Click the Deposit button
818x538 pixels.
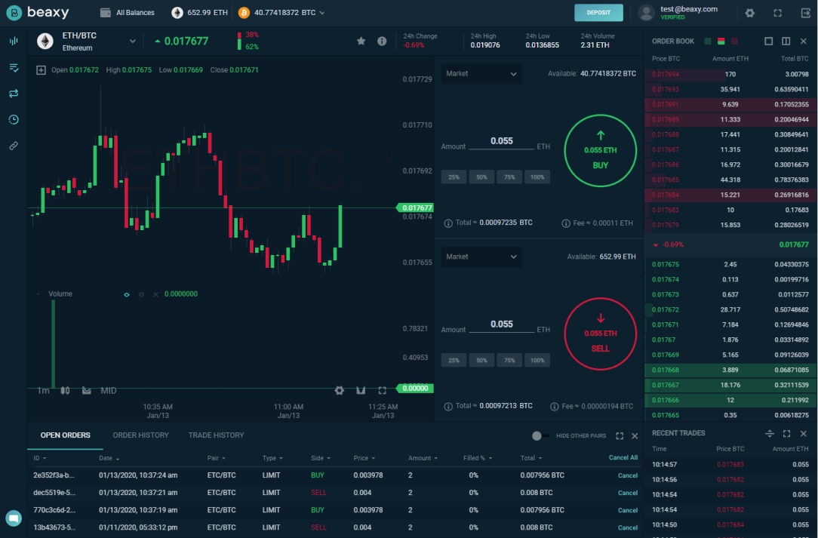[x=598, y=13]
